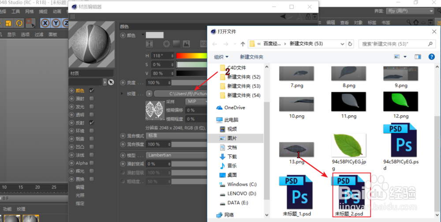Screen dimensions: 441x222
Task: Enable the 发光 channel checkbox
Action: [92, 107]
